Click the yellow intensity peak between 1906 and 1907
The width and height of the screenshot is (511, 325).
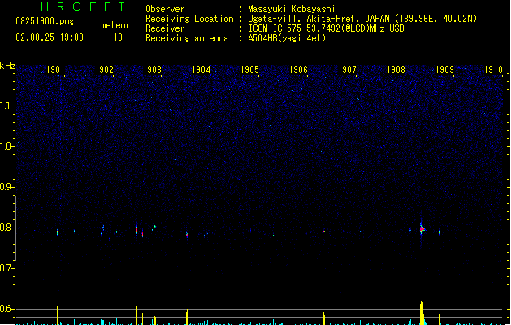pyautogui.click(x=324, y=318)
